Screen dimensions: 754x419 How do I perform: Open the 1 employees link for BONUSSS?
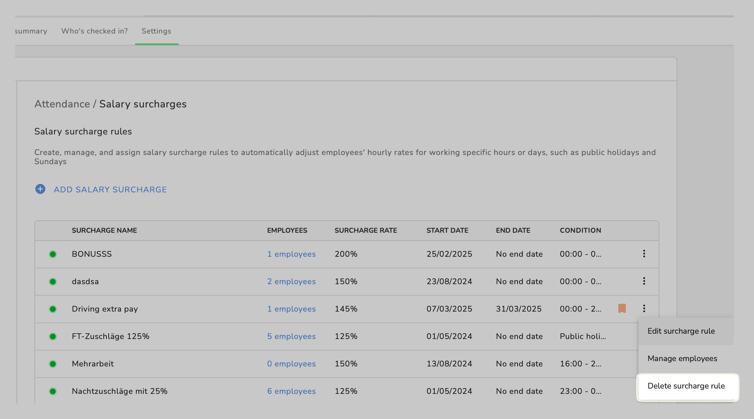(x=291, y=254)
